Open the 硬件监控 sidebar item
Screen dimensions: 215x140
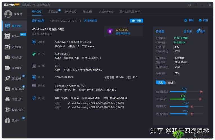[15, 26]
